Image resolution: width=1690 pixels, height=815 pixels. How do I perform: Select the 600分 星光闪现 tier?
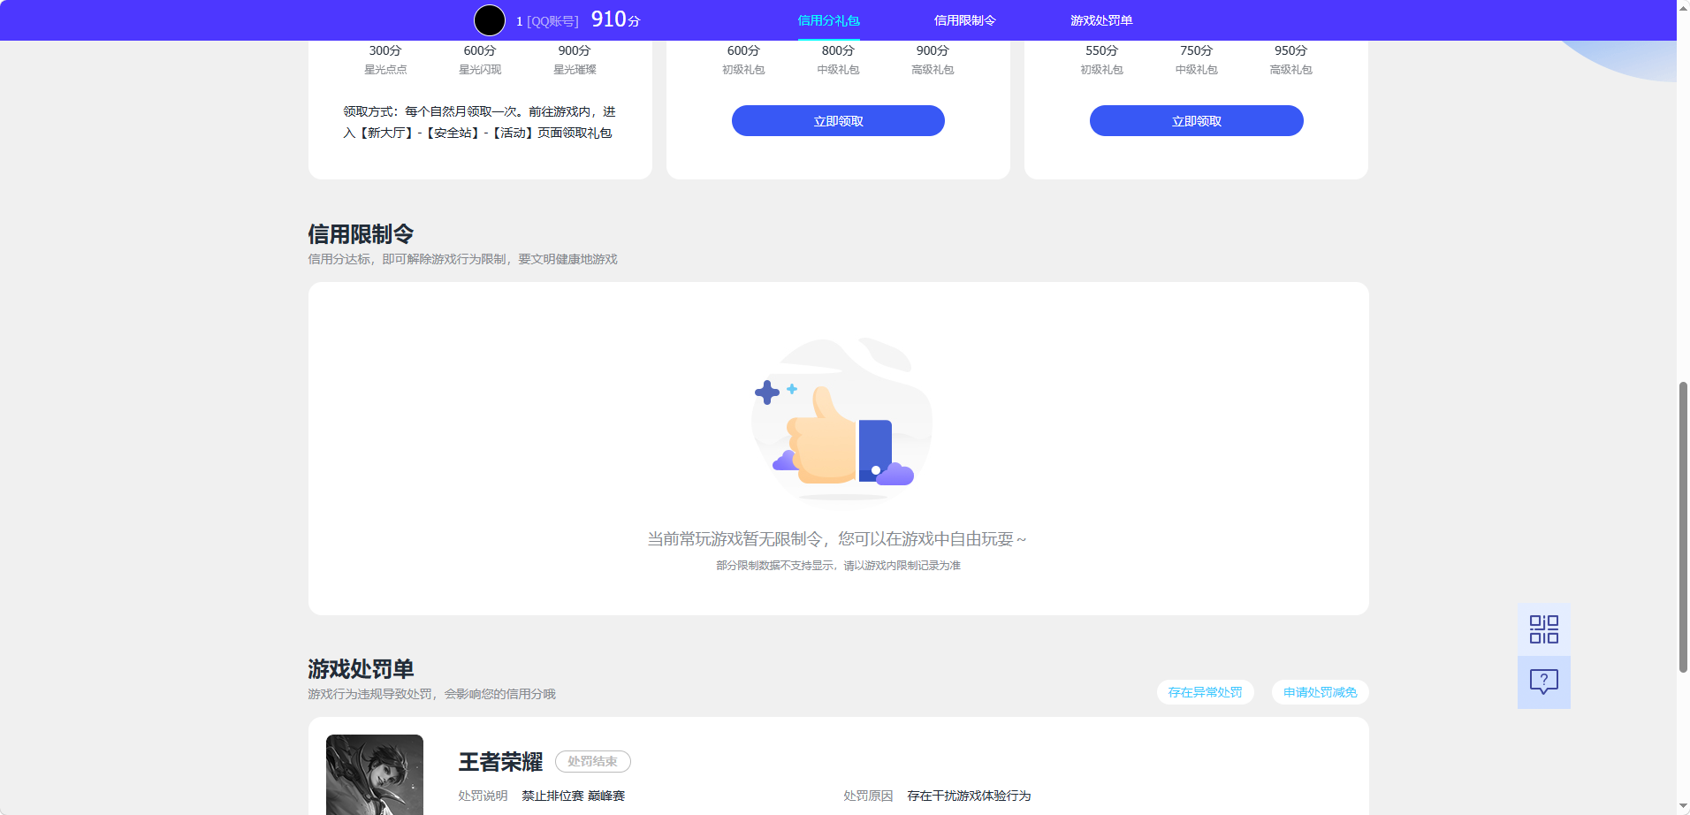point(480,59)
